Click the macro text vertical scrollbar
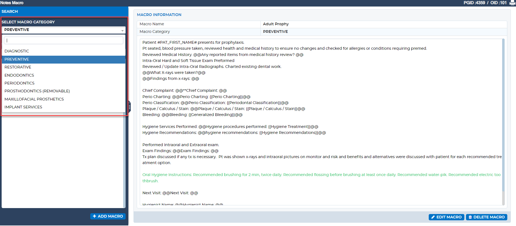516x226 pixels. coord(503,114)
